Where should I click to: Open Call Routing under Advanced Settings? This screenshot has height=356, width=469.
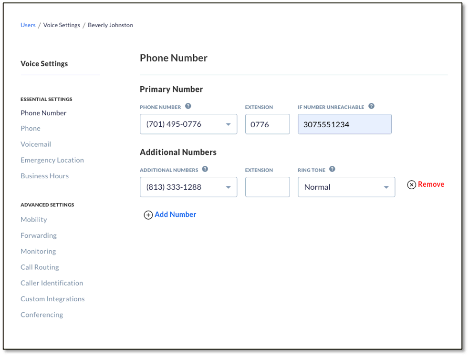[40, 267]
